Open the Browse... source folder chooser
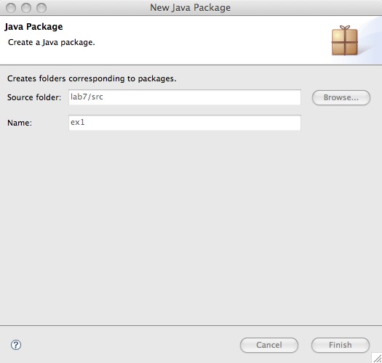 (x=341, y=98)
